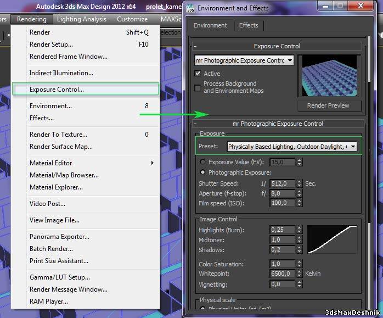The image size is (383, 318).
Task: Select the Exposure Value (EV) radio button
Action: [x=202, y=162]
